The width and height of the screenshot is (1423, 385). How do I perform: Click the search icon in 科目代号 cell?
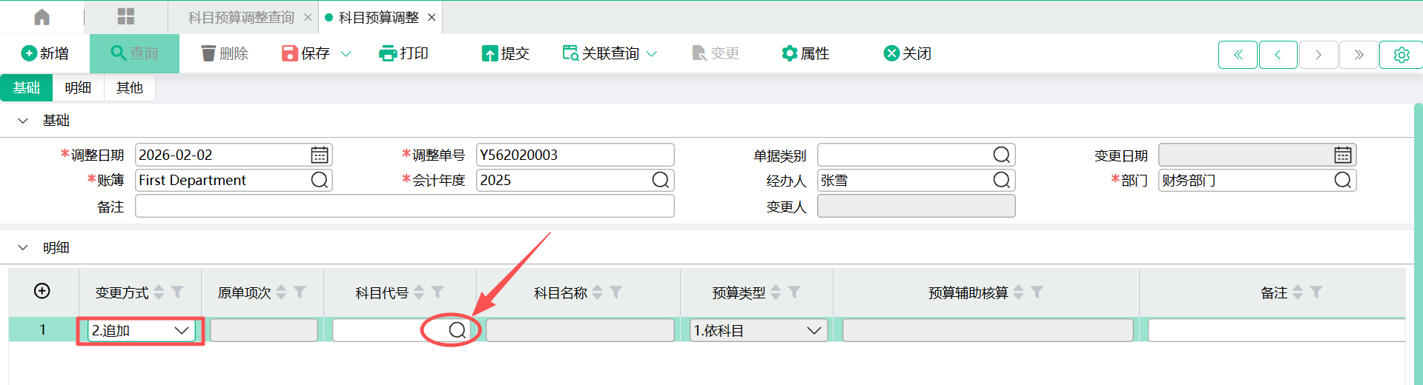(457, 330)
